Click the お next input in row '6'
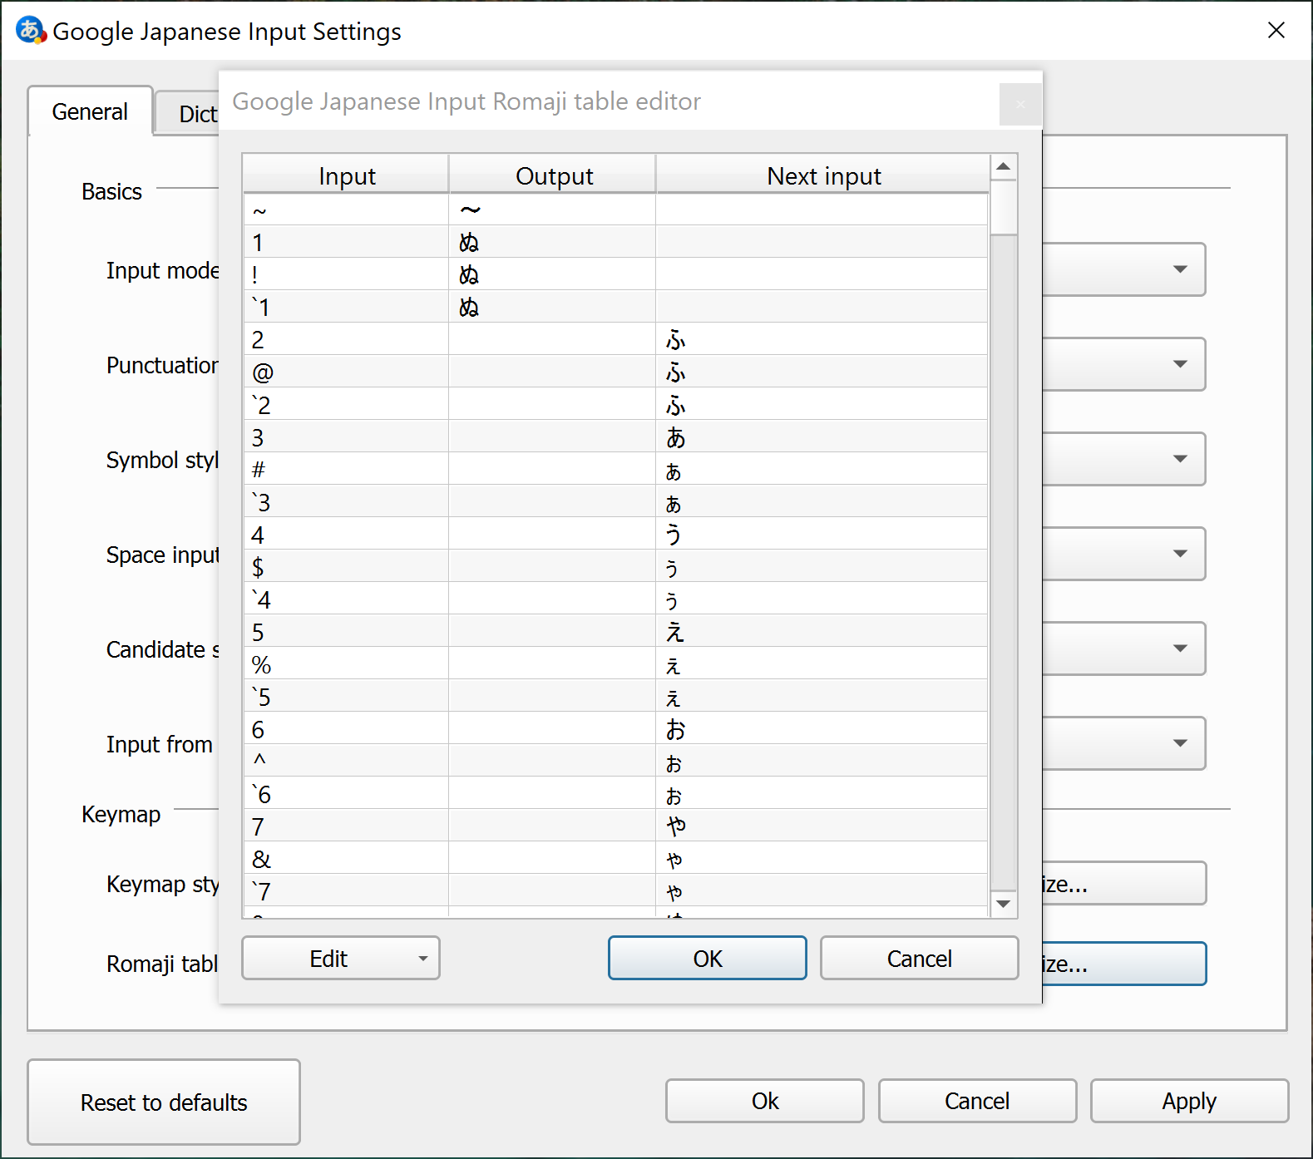 click(822, 729)
